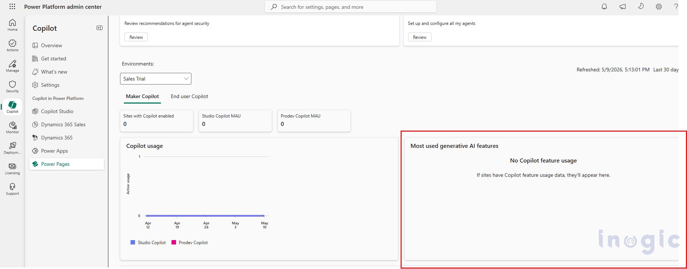Toggle Prodev Copilot legend swatch
This screenshot has width=687, height=269.
174,242
